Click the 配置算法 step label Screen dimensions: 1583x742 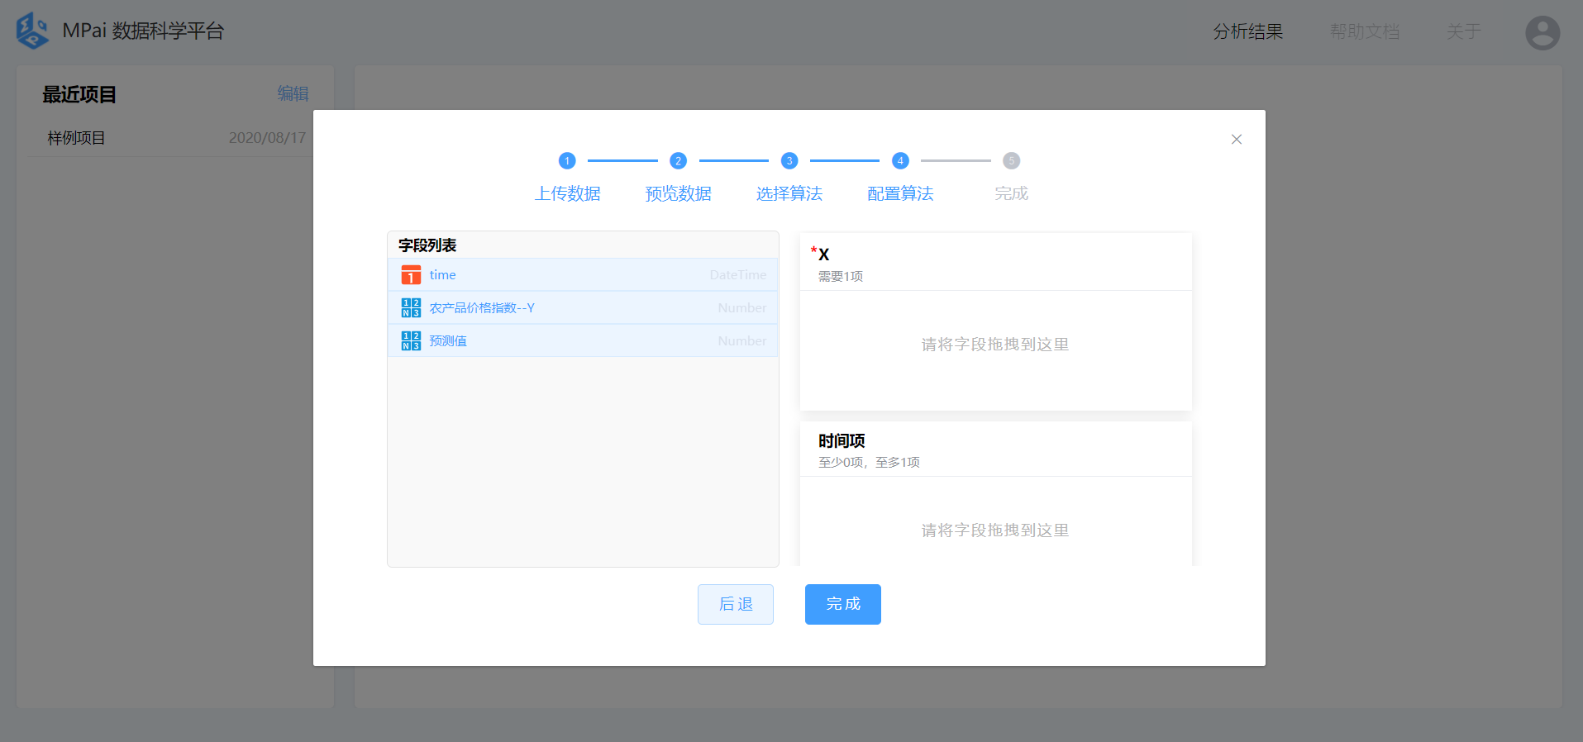pyautogui.click(x=900, y=193)
